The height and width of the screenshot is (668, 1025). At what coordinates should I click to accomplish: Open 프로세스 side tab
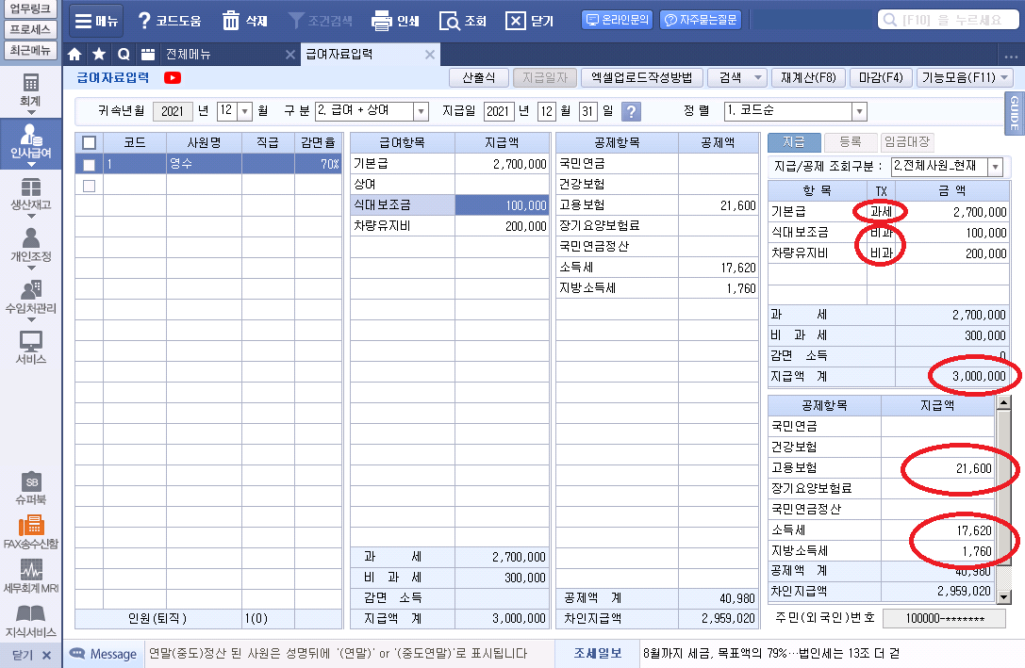point(30,29)
